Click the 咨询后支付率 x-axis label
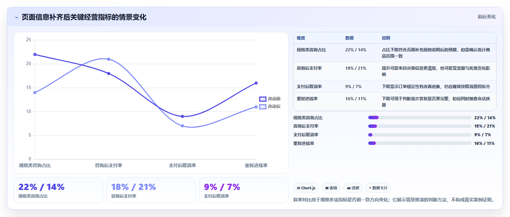Viewport: 510px width, 217px height. point(109,166)
